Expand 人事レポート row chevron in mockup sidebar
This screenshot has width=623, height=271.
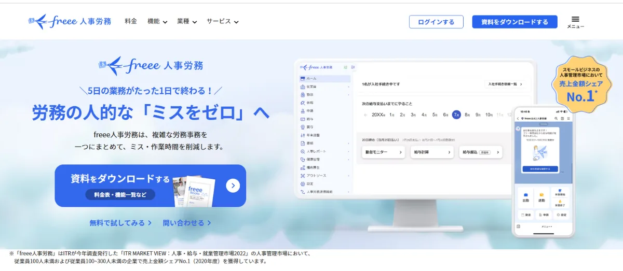coord(348,151)
